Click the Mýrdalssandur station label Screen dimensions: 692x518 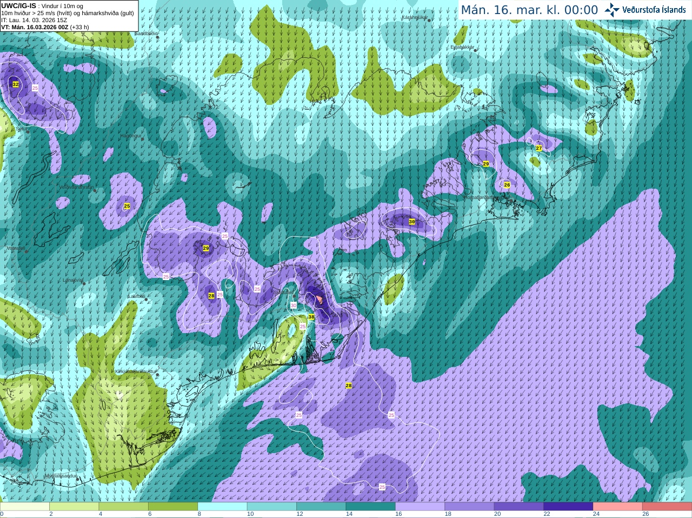click(60, 476)
